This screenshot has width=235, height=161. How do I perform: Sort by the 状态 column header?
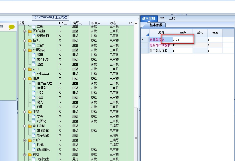click(x=117, y=23)
